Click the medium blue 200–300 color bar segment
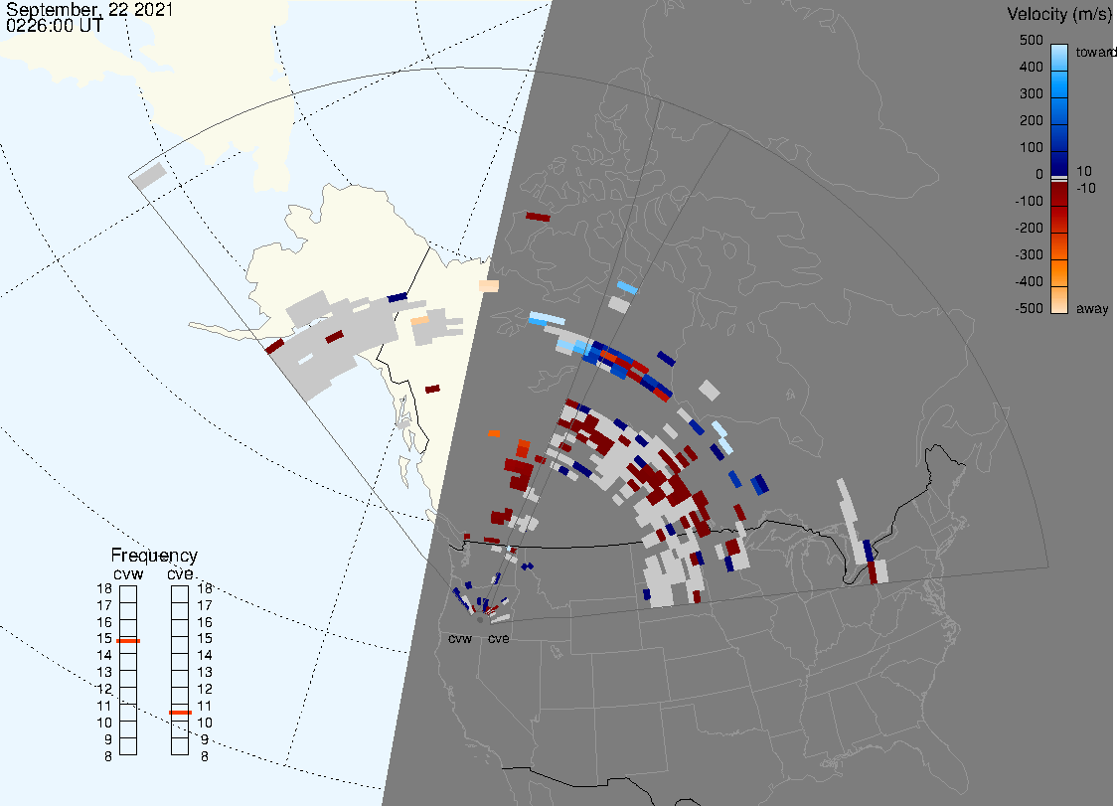The height and width of the screenshot is (806, 1117). coord(1059,111)
